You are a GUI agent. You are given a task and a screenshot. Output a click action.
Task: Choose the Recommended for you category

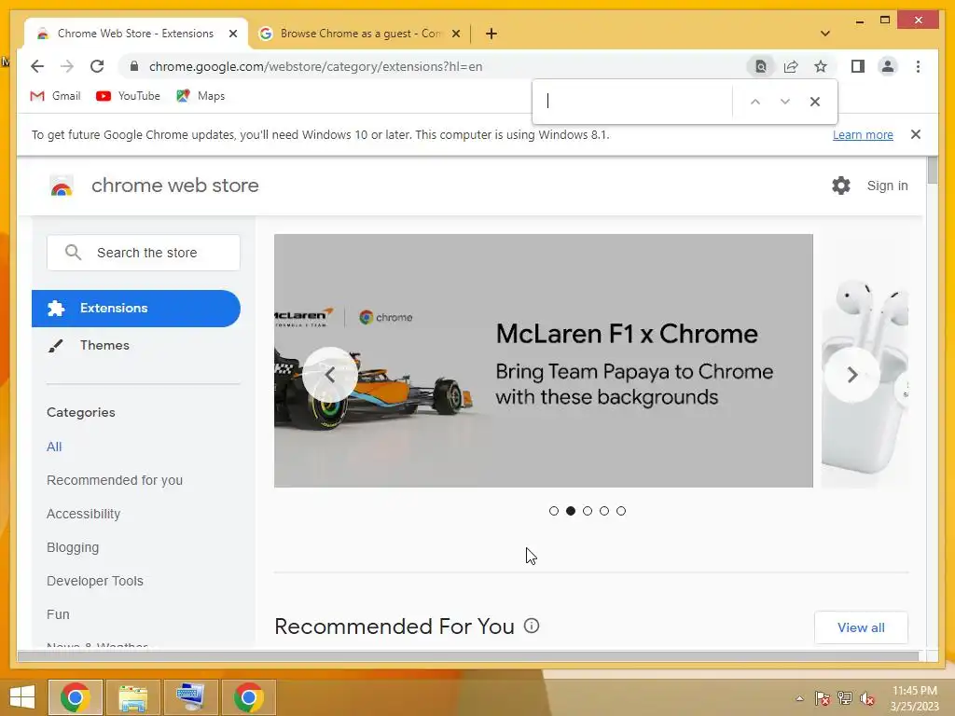pyautogui.click(x=115, y=480)
